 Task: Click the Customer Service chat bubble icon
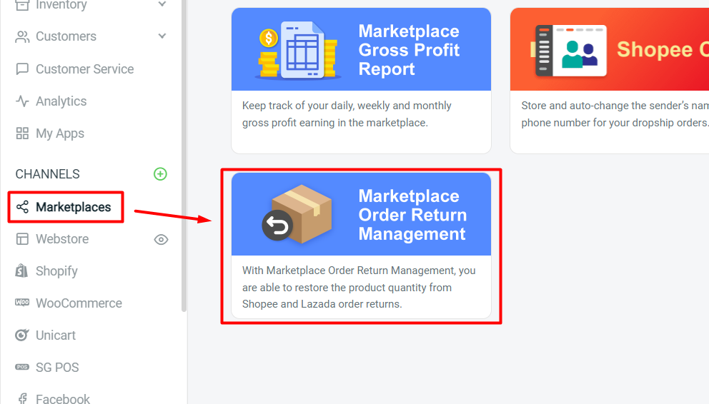click(22, 69)
